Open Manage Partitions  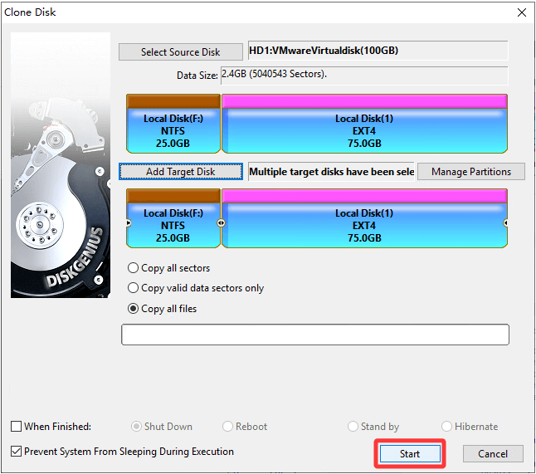pyautogui.click(x=470, y=172)
